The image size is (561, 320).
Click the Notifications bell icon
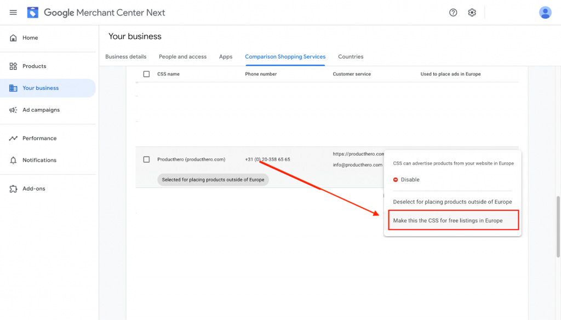[x=13, y=160]
